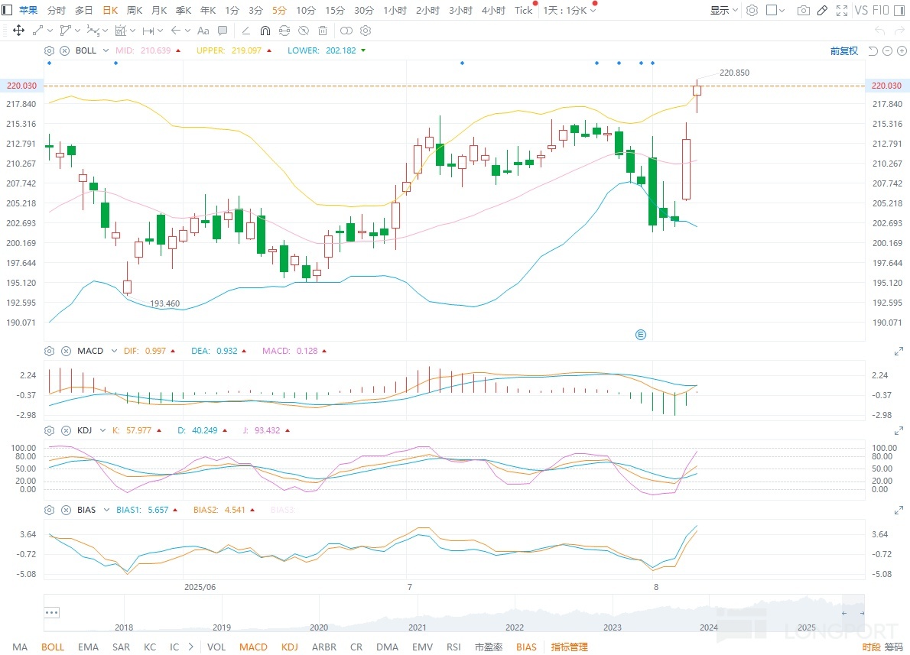
Task: Click the earnings E marker on chart
Action: (x=641, y=334)
